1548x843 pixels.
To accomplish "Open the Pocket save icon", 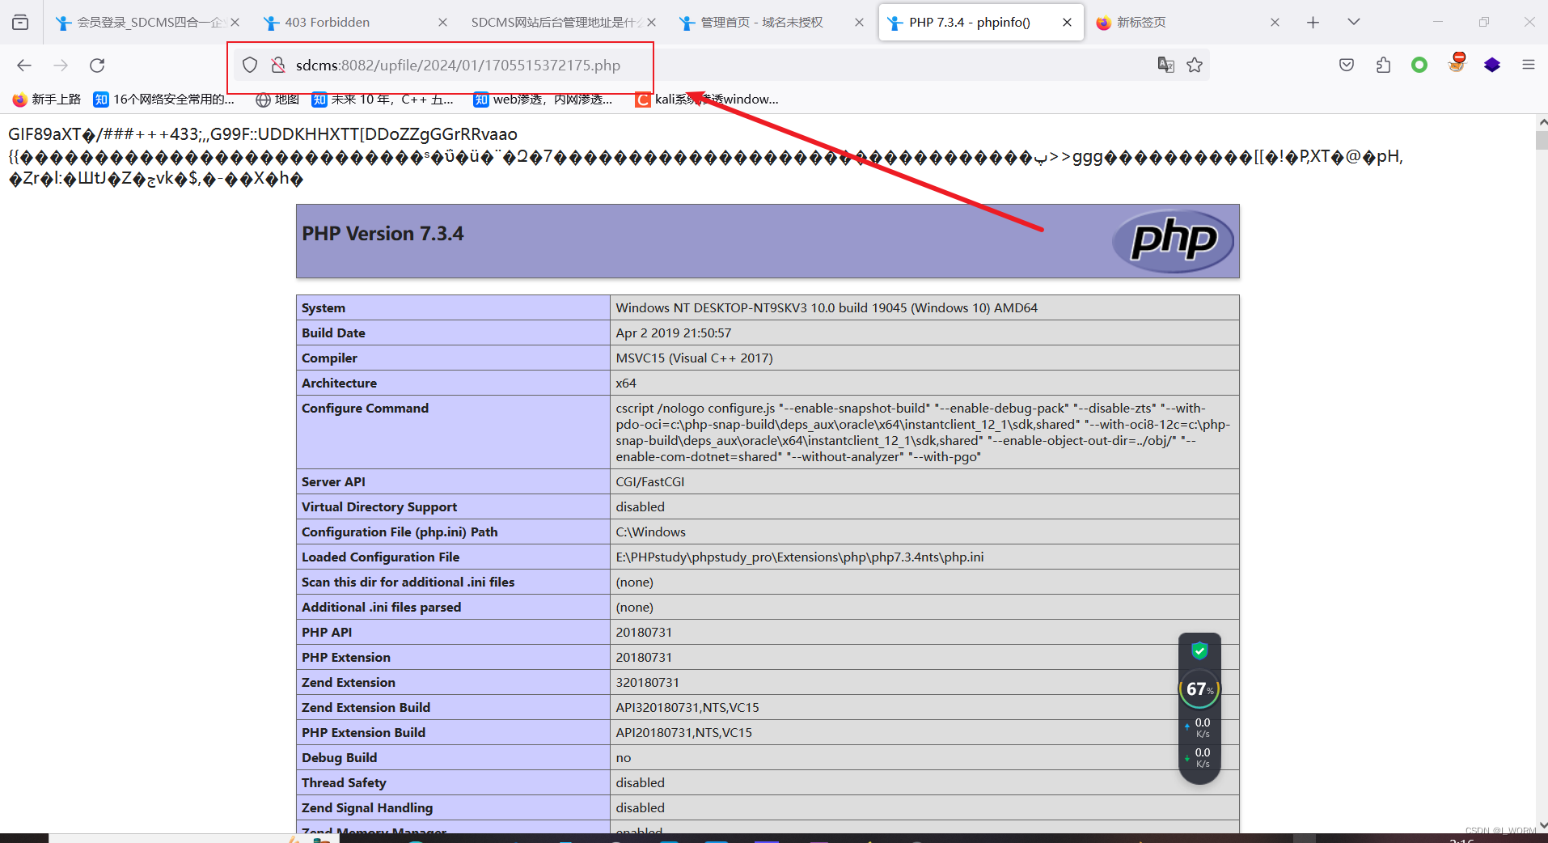I will (x=1347, y=65).
